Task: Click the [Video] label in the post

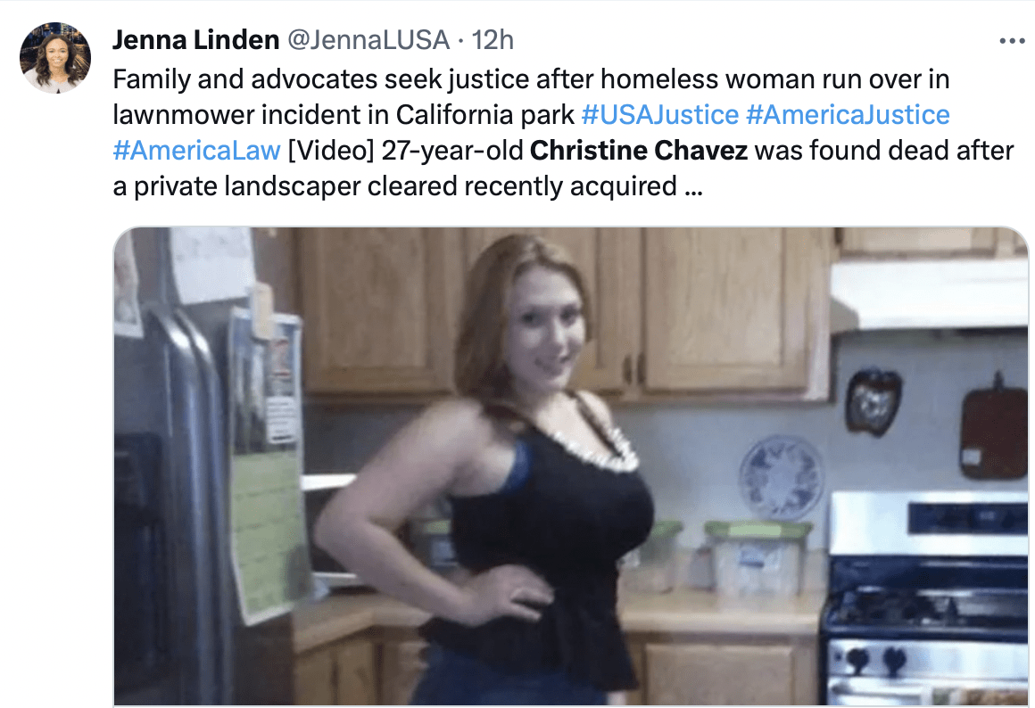Action: coord(331,151)
